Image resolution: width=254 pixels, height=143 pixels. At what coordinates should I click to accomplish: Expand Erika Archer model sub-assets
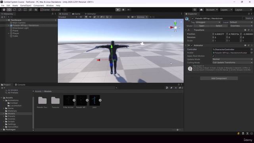(x=74, y=100)
